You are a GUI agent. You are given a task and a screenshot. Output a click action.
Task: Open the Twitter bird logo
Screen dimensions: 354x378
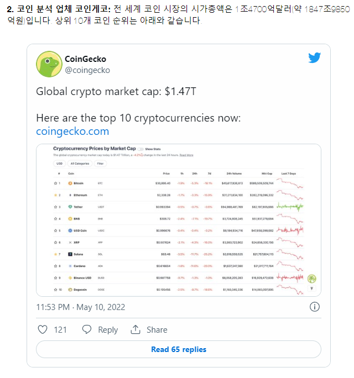314,57
